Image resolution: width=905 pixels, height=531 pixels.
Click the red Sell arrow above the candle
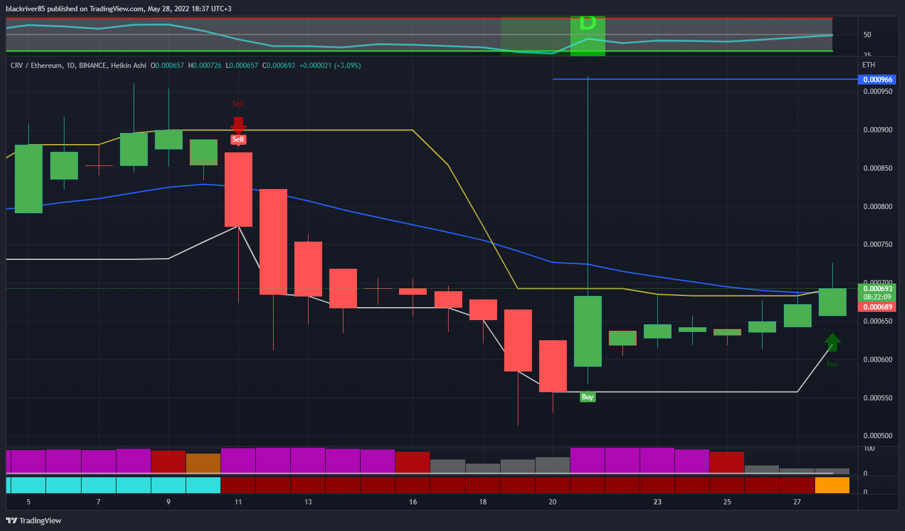click(x=238, y=125)
